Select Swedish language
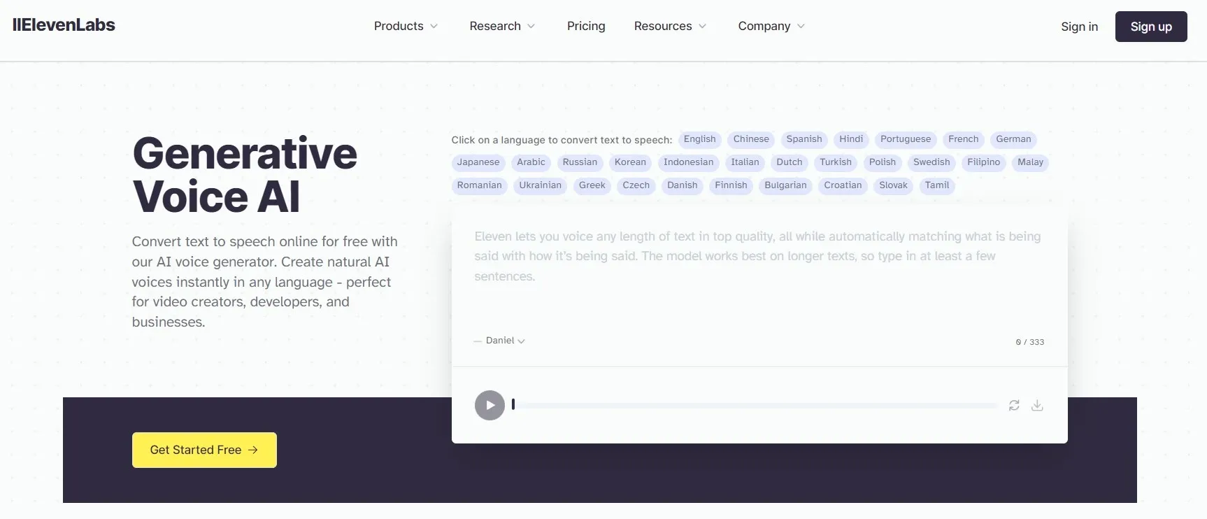 pyautogui.click(x=931, y=162)
